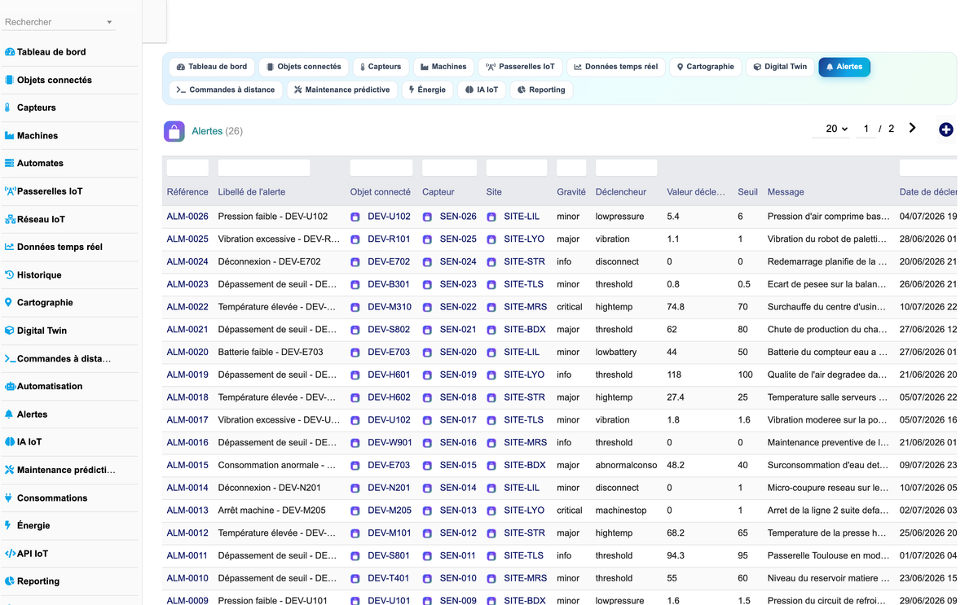The height and width of the screenshot is (605, 978).
Task: Open the Reporting top tab
Action: (x=541, y=90)
